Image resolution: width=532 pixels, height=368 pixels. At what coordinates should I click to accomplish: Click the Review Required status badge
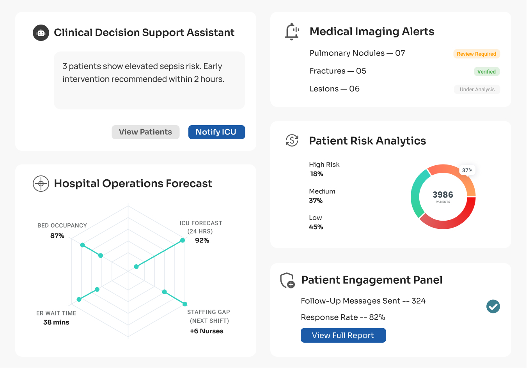click(x=476, y=54)
